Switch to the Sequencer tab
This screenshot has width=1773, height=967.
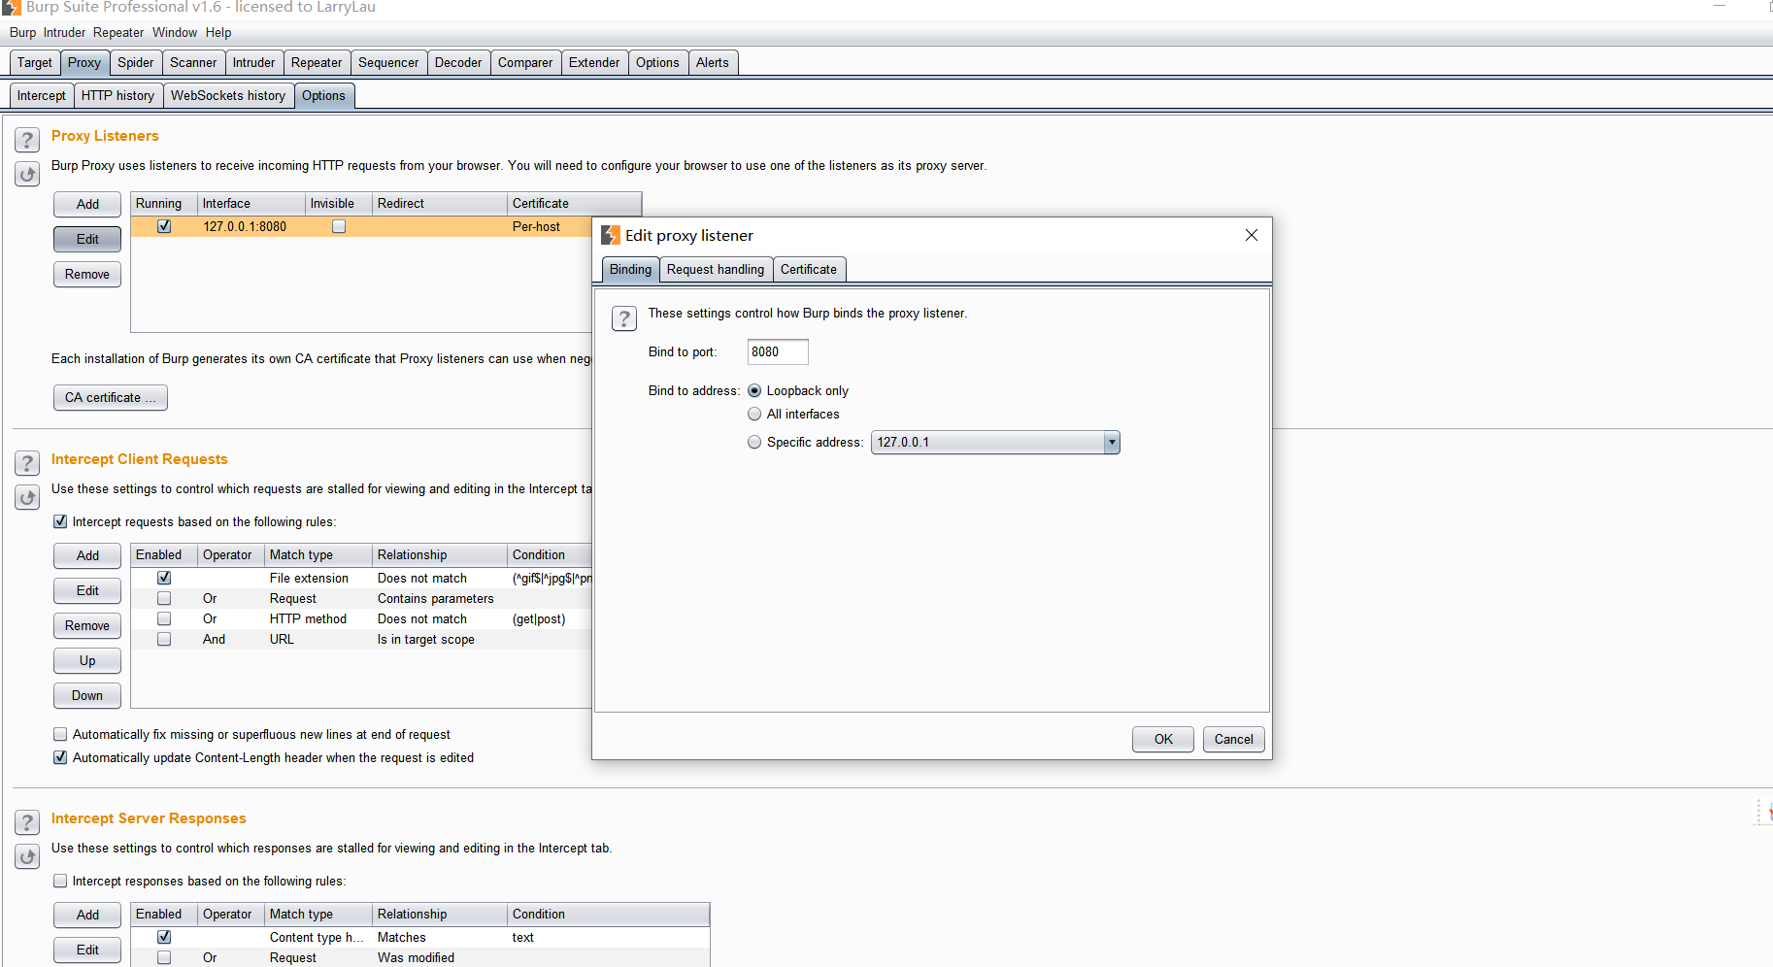pos(388,62)
